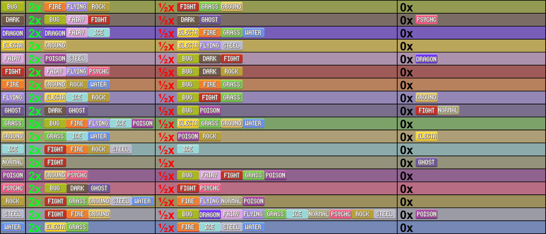546x234 pixels.
Task: Click FIGHT badge in GHOST row's 0x column
Action: click(x=426, y=110)
